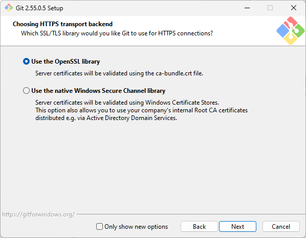
Task: Click the Windows Certificate Stores description line
Action: [127, 103]
